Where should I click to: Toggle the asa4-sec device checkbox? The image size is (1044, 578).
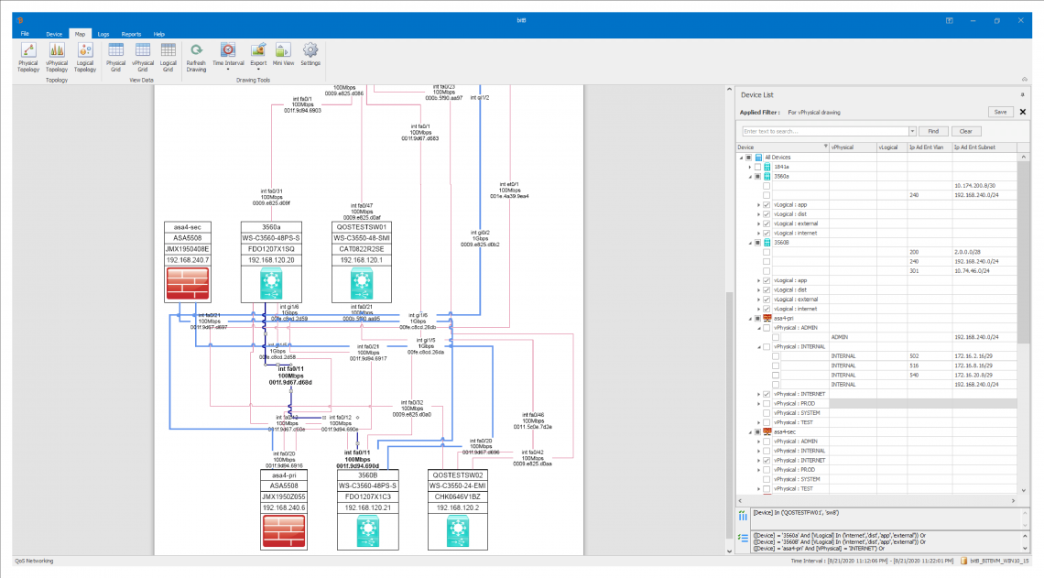pos(757,431)
